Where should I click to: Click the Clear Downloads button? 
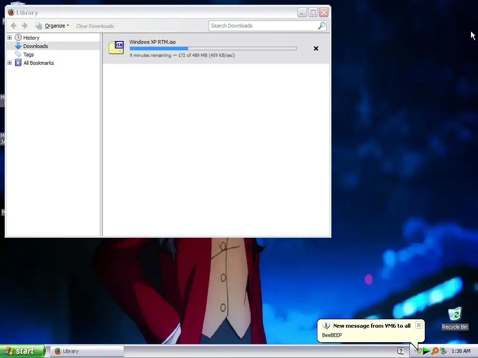coord(95,26)
